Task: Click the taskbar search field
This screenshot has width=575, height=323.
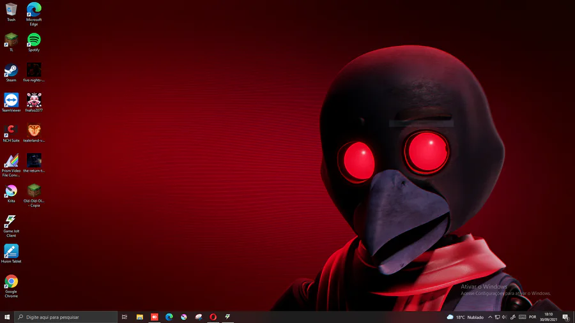Action: (x=66, y=317)
